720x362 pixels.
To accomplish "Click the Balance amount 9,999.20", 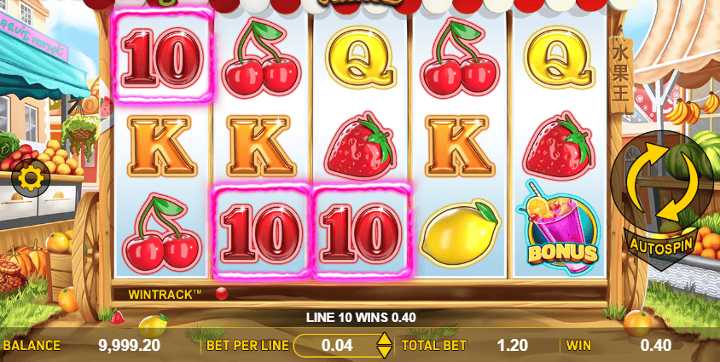I will click(x=129, y=345).
